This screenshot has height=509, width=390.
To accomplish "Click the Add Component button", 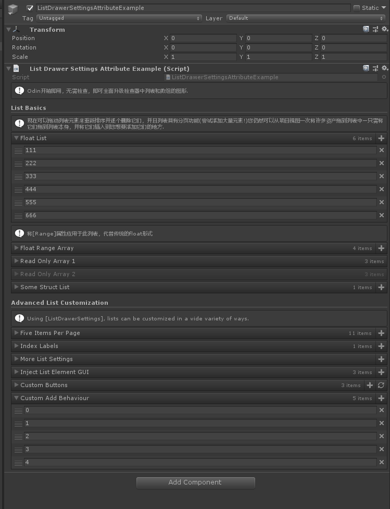I will [195, 482].
